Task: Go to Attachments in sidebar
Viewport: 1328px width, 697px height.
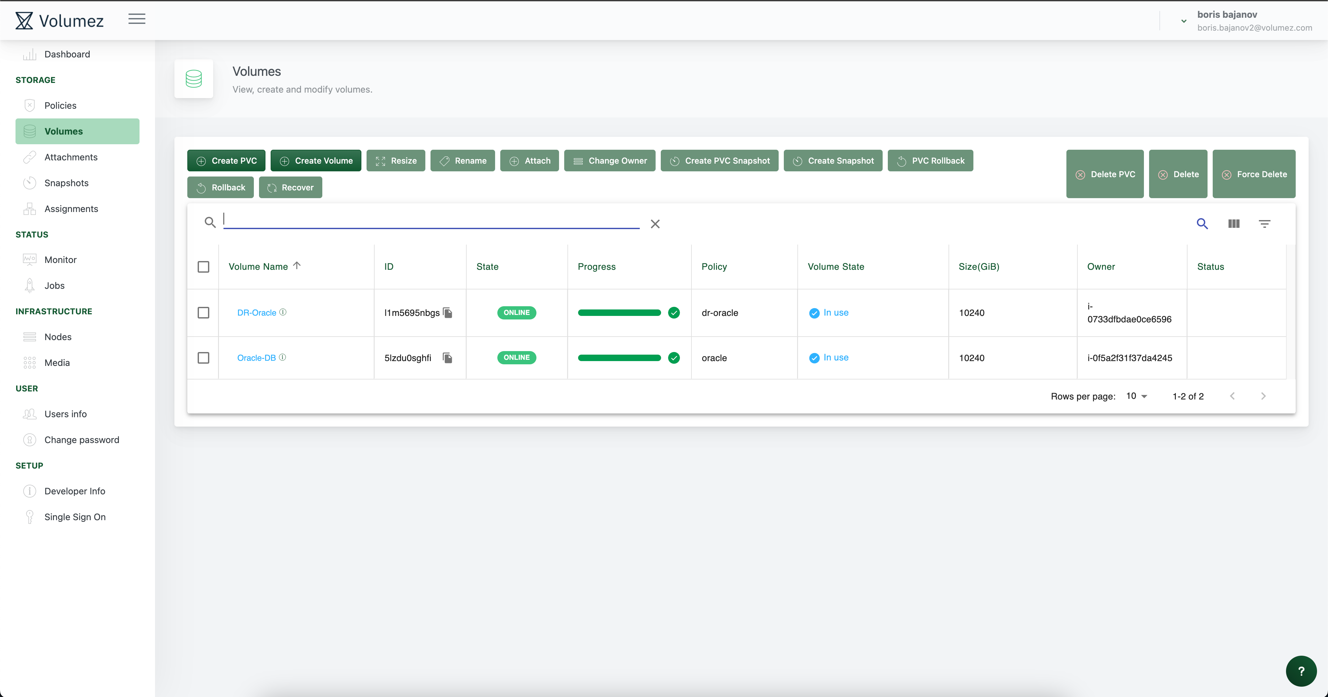Action: tap(71, 157)
